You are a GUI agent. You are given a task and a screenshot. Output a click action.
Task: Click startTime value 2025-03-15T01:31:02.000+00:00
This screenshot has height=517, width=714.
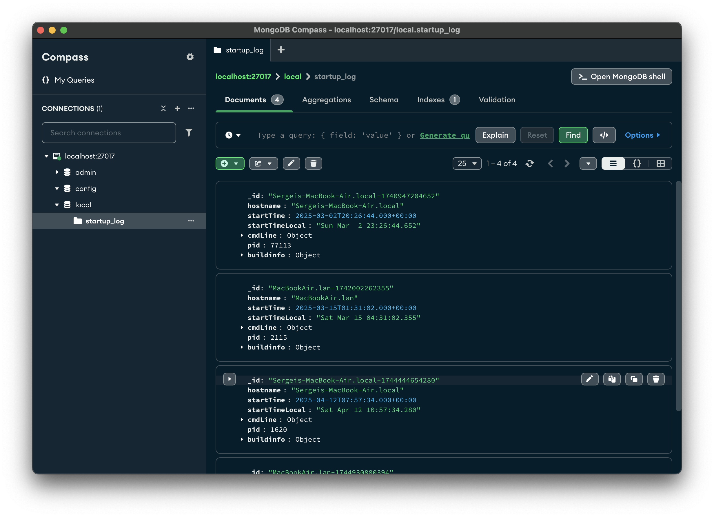click(356, 307)
